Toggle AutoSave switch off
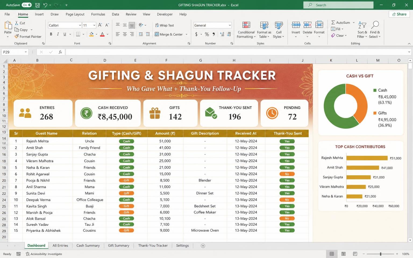 pyautogui.click(x=27, y=5)
